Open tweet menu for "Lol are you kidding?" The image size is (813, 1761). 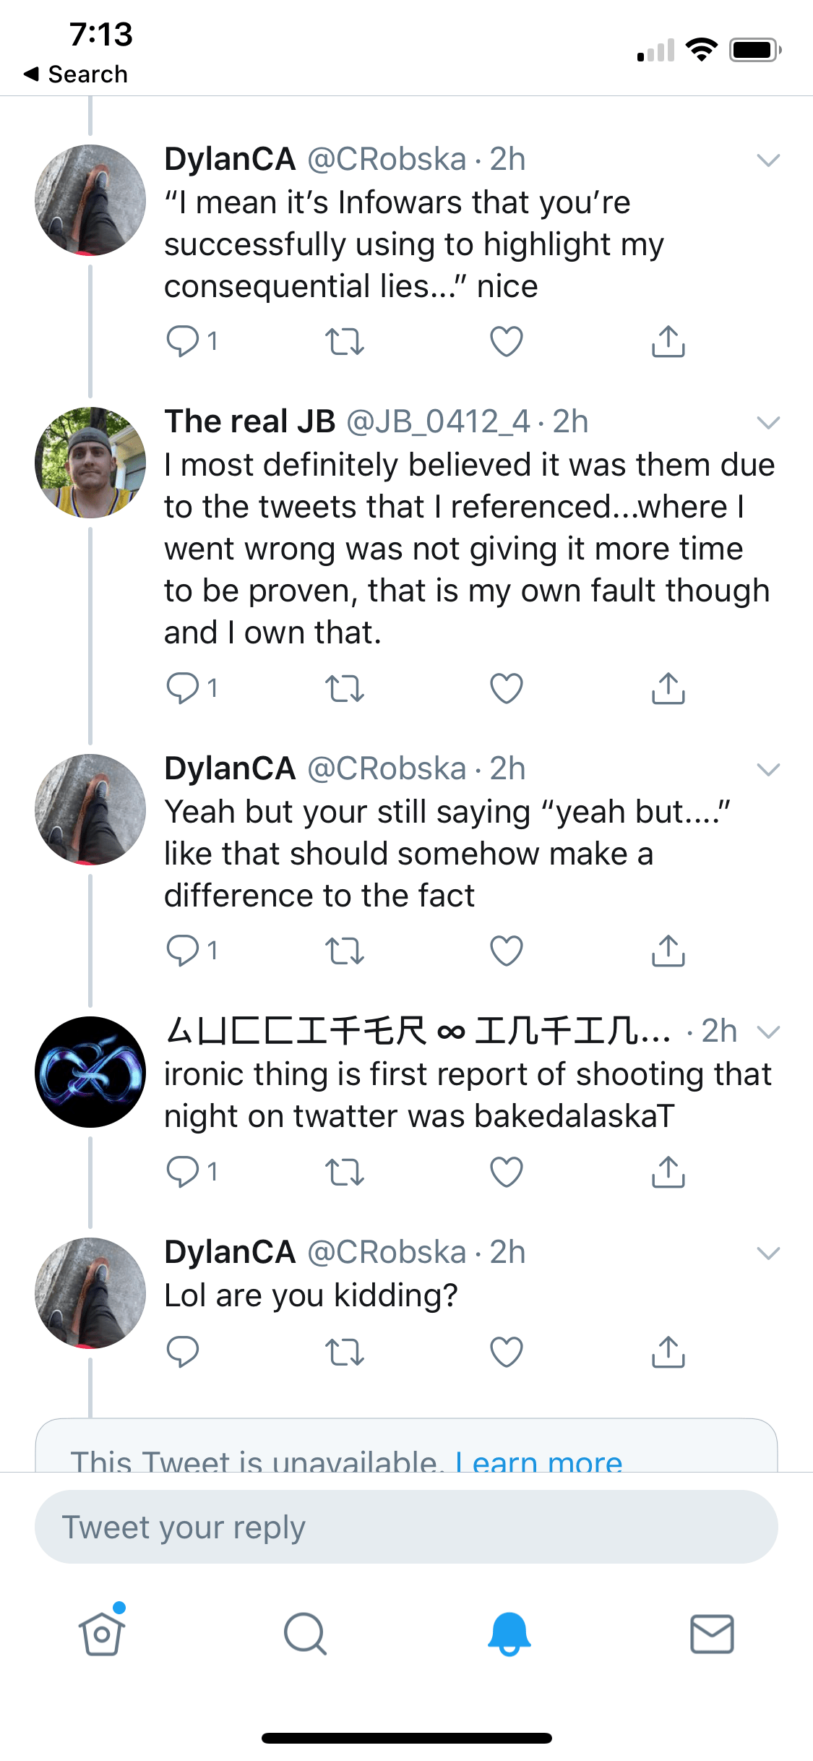(767, 1253)
